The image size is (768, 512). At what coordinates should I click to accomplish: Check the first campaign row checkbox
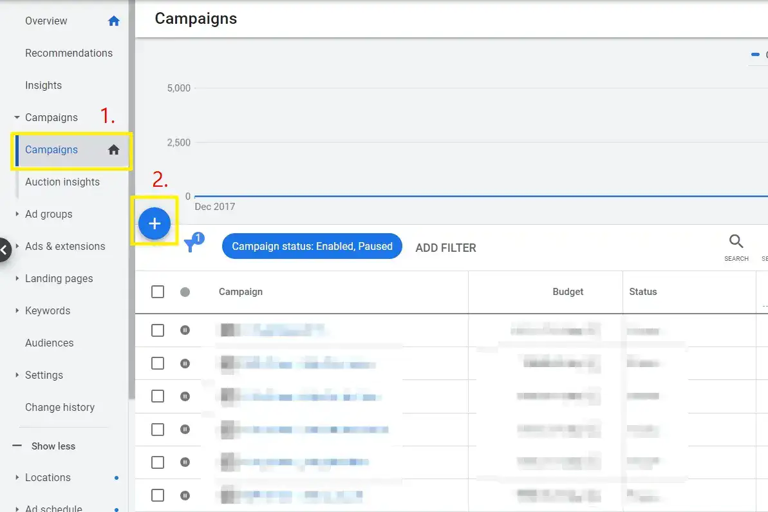pyautogui.click(x=157, y=330)
